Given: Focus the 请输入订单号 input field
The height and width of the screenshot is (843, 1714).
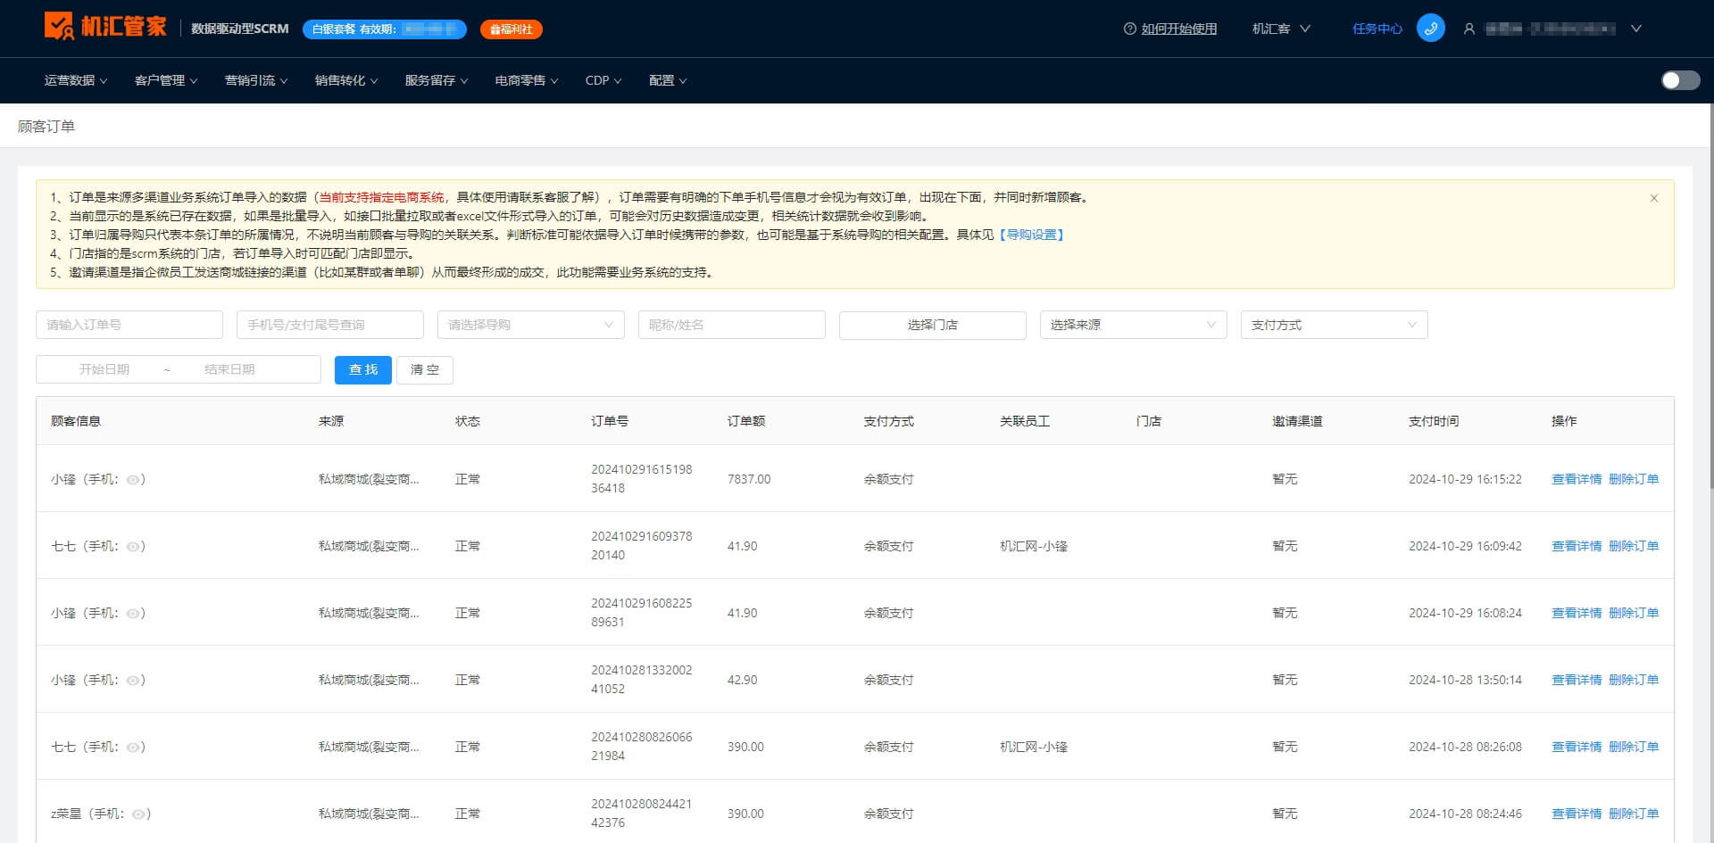Looking at the screenshot, I should pos(129,325).
